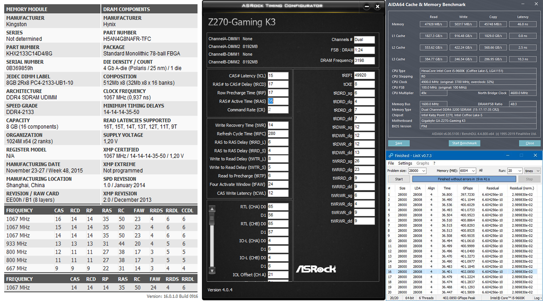
Task: Click the GFlops column header in LinX
Action: pos(468,188)
